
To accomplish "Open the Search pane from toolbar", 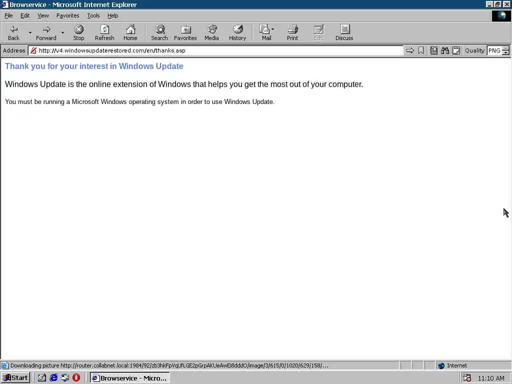I will click(x=159, y=32).
